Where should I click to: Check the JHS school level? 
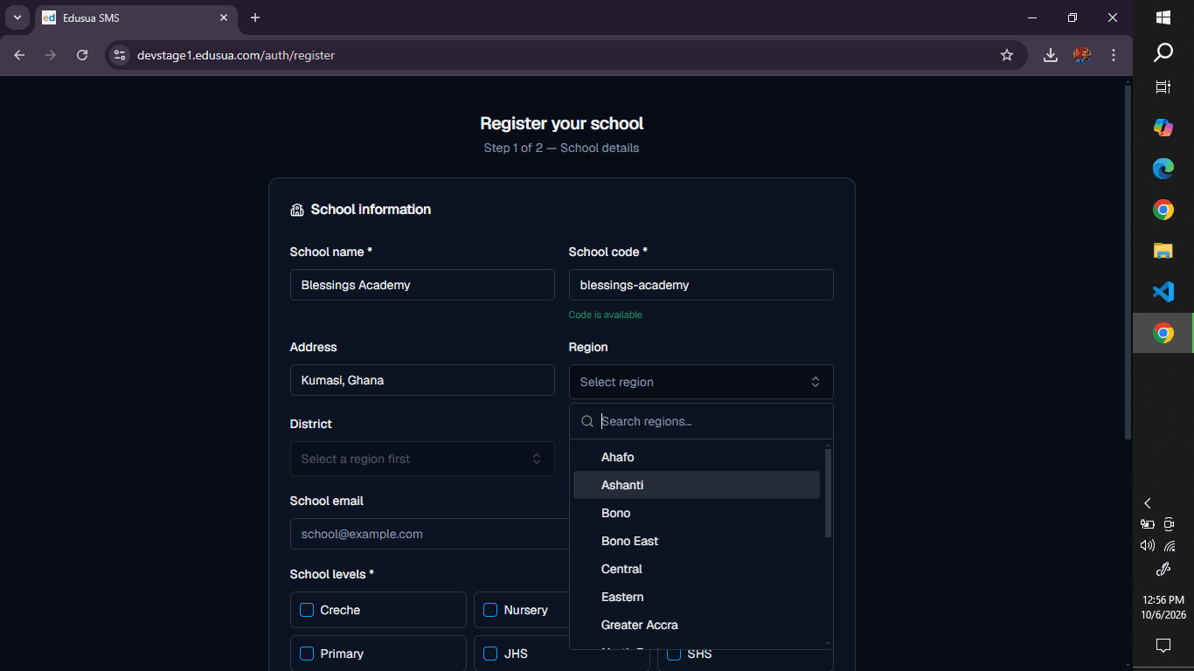point(490,654)
